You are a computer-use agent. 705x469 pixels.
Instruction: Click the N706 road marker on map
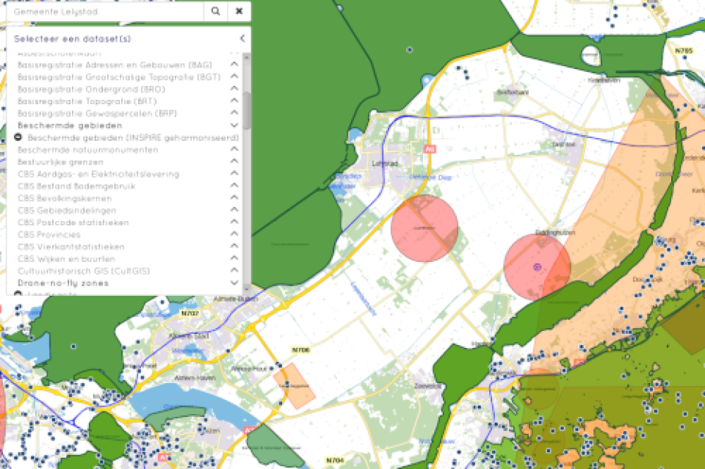coord(300,350)
